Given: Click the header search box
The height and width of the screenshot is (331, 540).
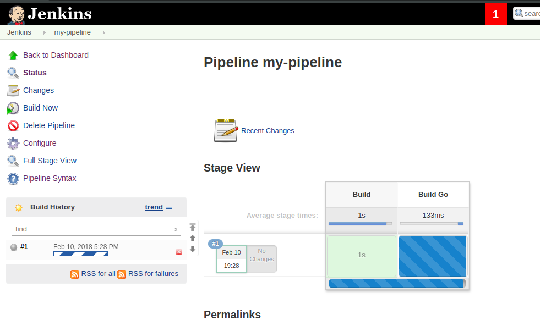Looking at the screenshot, I should tap(527, 13).
